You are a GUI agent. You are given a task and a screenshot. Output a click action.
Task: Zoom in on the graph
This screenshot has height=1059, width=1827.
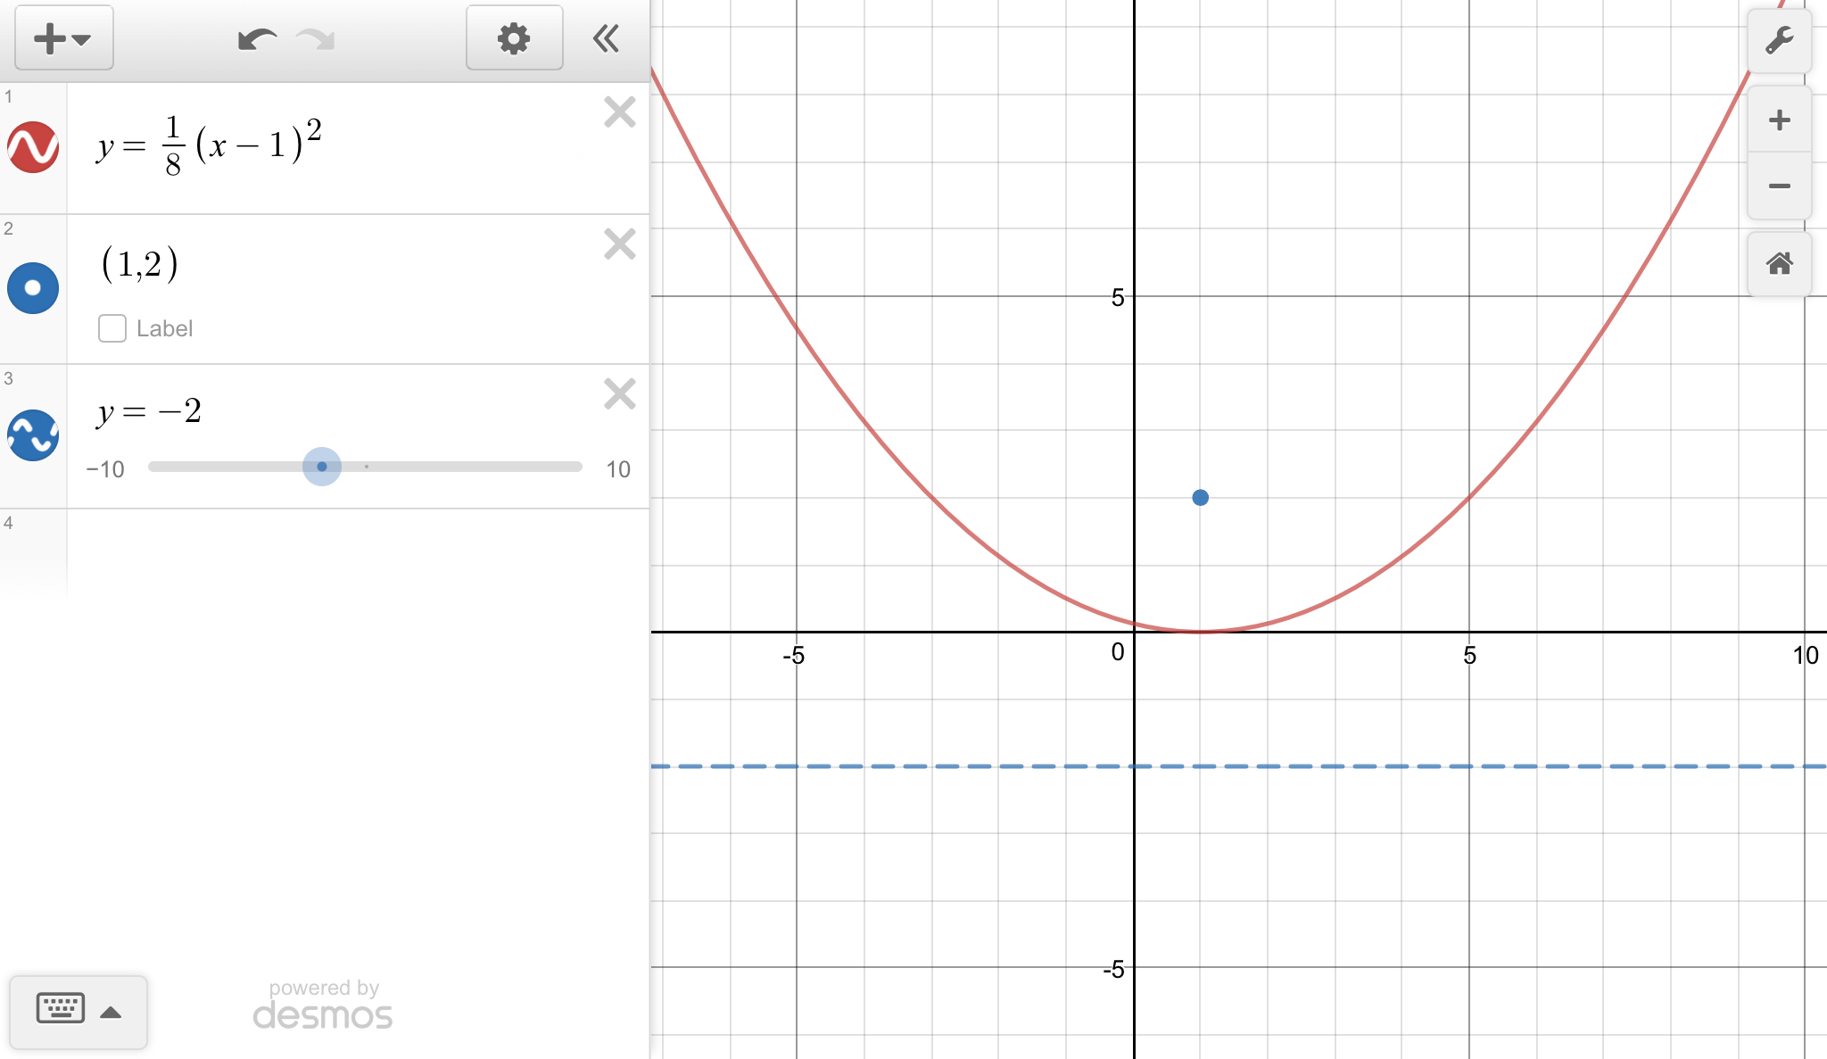click(1779, 120)
